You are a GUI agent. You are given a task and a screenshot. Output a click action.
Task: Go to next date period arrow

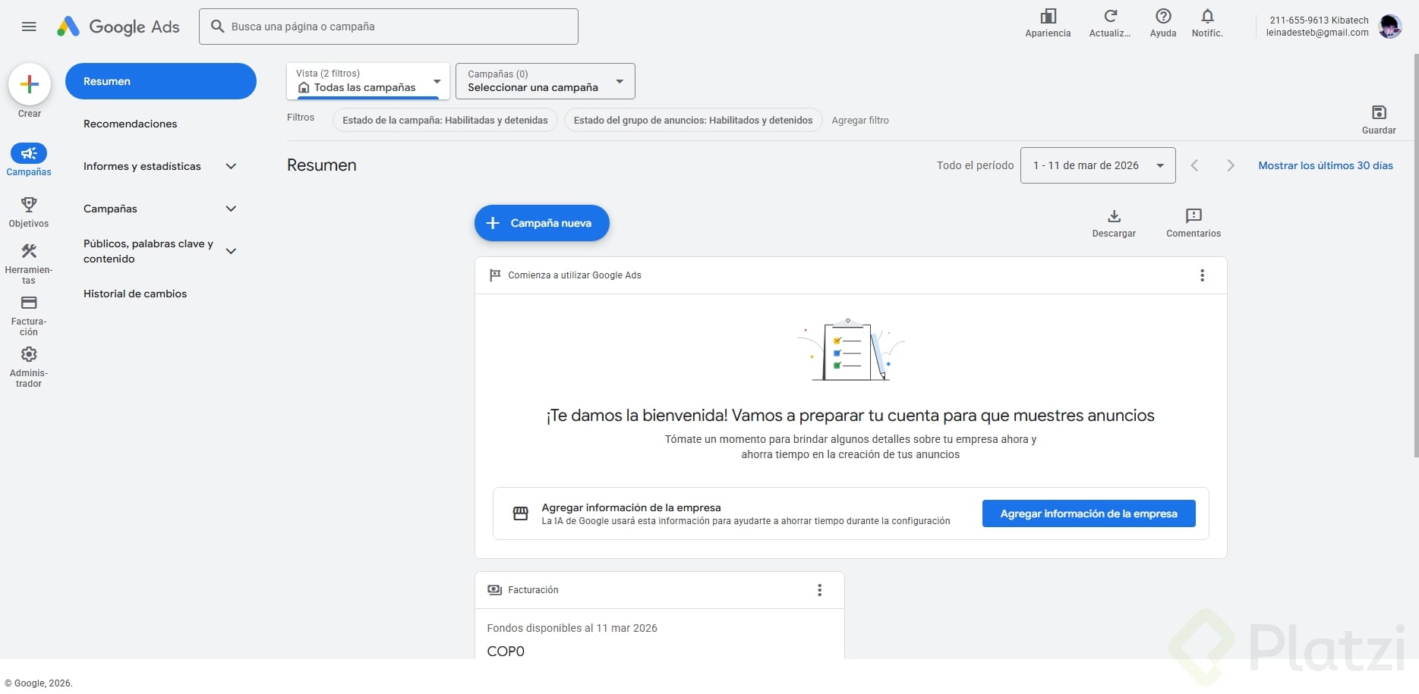pos(1231,165)
